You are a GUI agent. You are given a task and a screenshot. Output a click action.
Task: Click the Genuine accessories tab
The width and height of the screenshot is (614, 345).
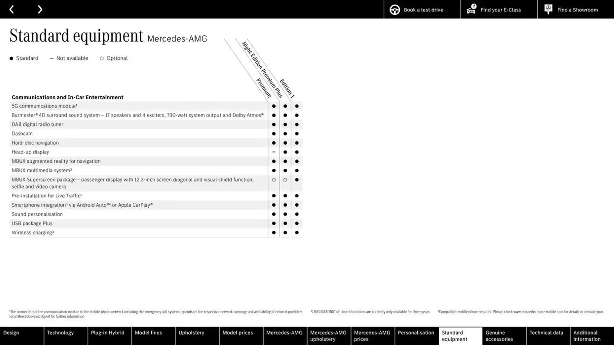(x=499, y=336)
